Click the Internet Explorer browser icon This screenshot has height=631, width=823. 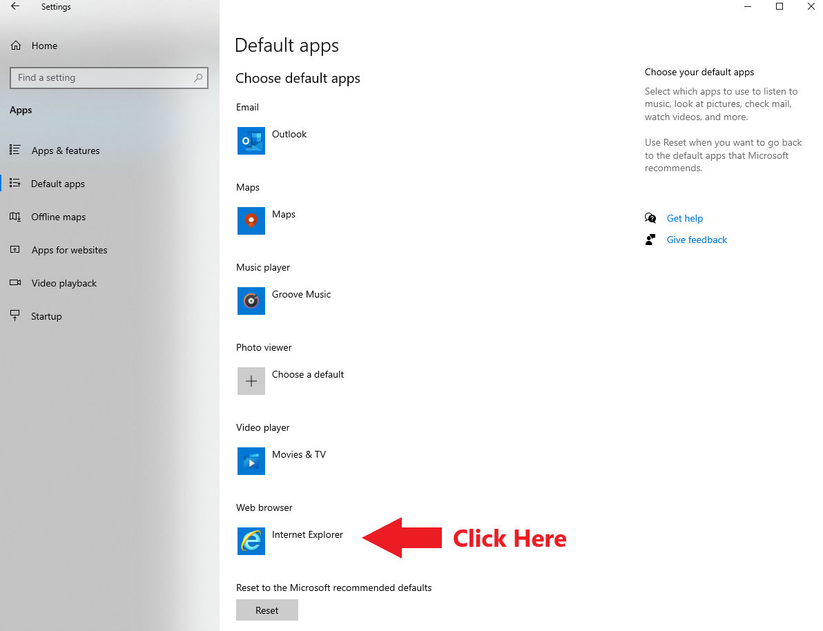(x=251, y=541)
